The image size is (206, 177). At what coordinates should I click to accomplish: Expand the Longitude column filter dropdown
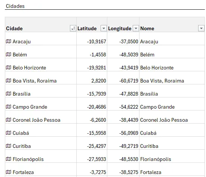click(x=136, y=28)
